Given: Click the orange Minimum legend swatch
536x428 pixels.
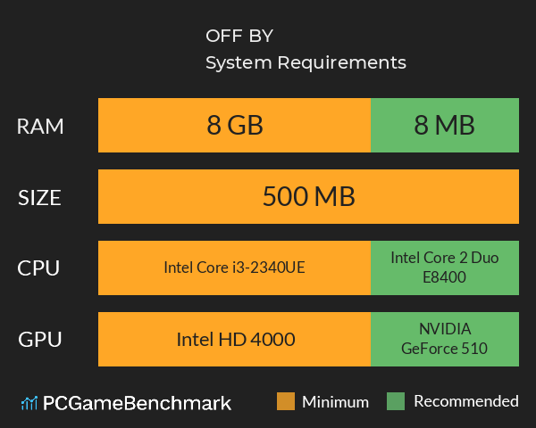Looking at the screenshot, I should (x=286, y=401).
